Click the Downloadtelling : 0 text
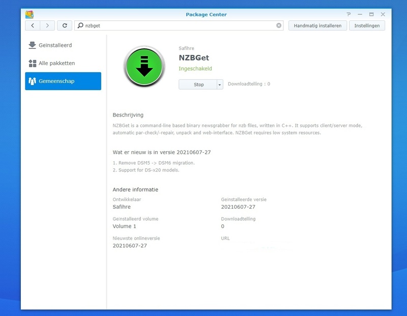Screen dimensions: 407x316 (x=249, y=84)
